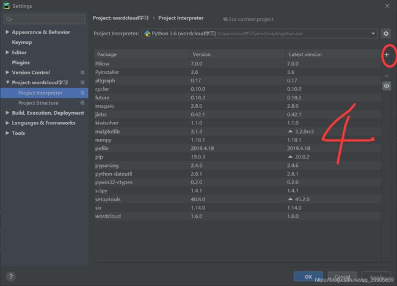Image resolution: width=397 pixels, height=286 pixels.
Task: Select the PyInstaller package row
Action: pos(238,73)
